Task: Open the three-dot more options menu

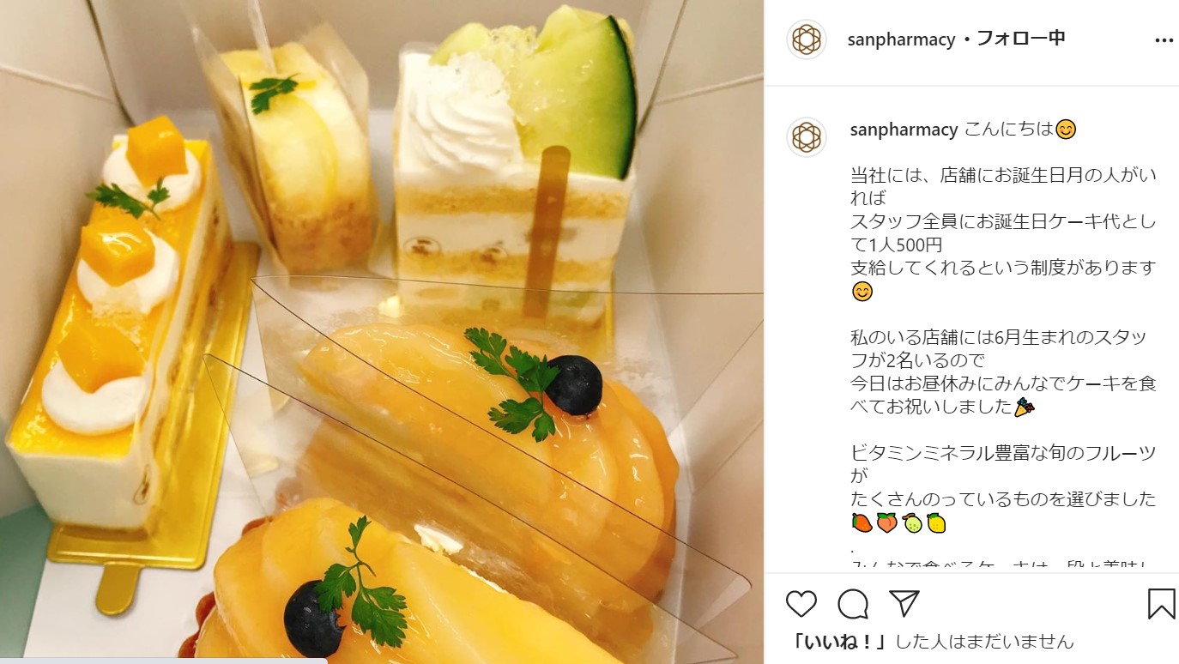Action: tap(1164, 40)
